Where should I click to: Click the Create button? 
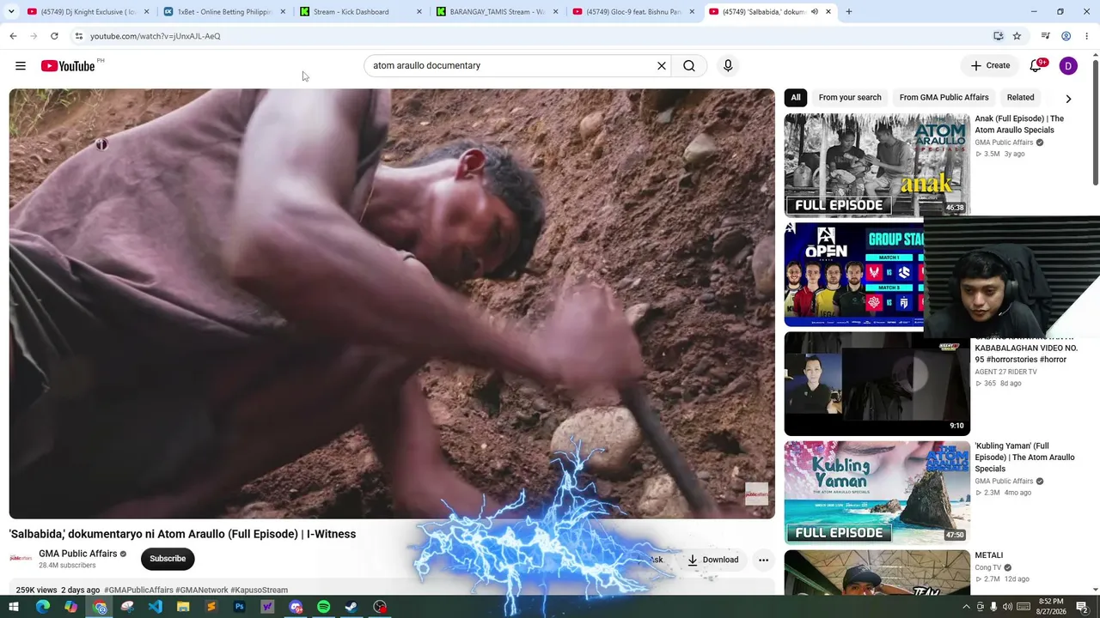pyautogui.click(x=990, y=66)
